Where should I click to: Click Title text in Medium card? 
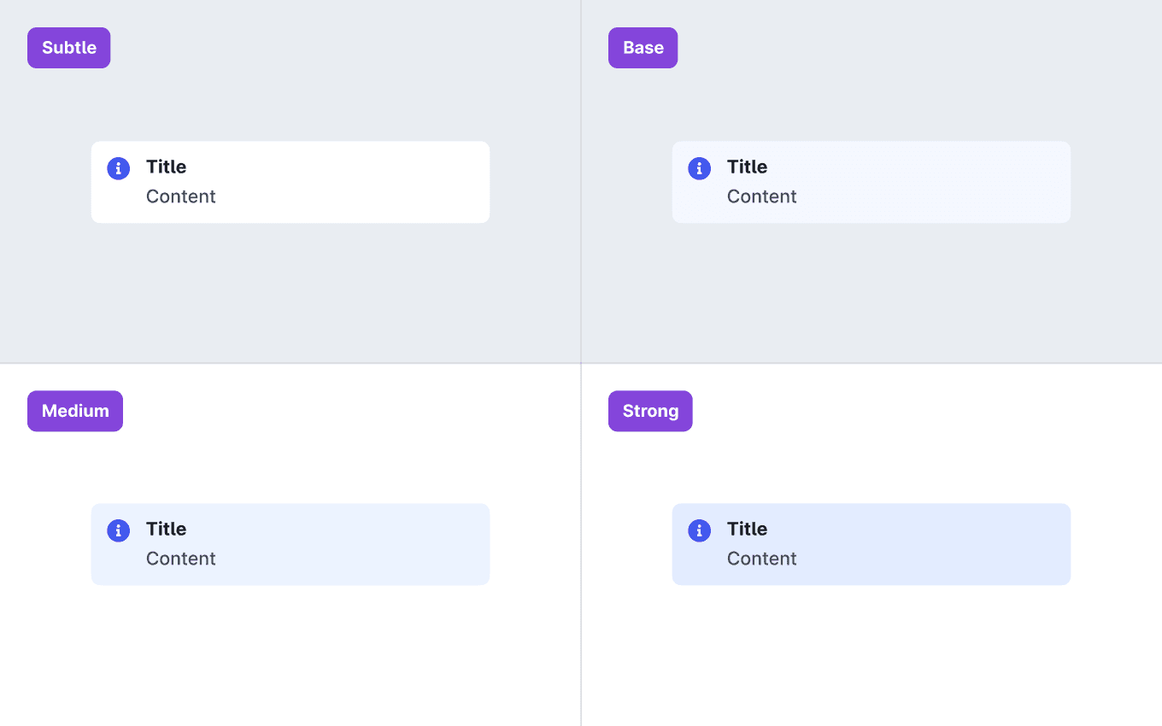pos(166,529)
